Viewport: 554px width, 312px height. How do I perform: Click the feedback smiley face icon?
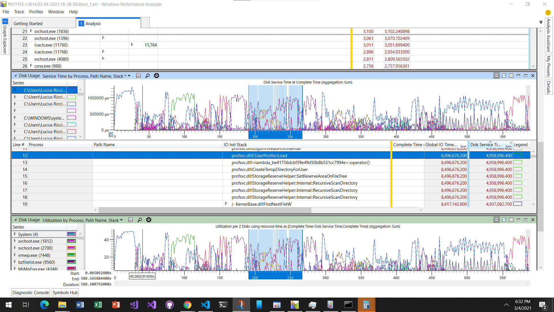[x=548, y=12]
